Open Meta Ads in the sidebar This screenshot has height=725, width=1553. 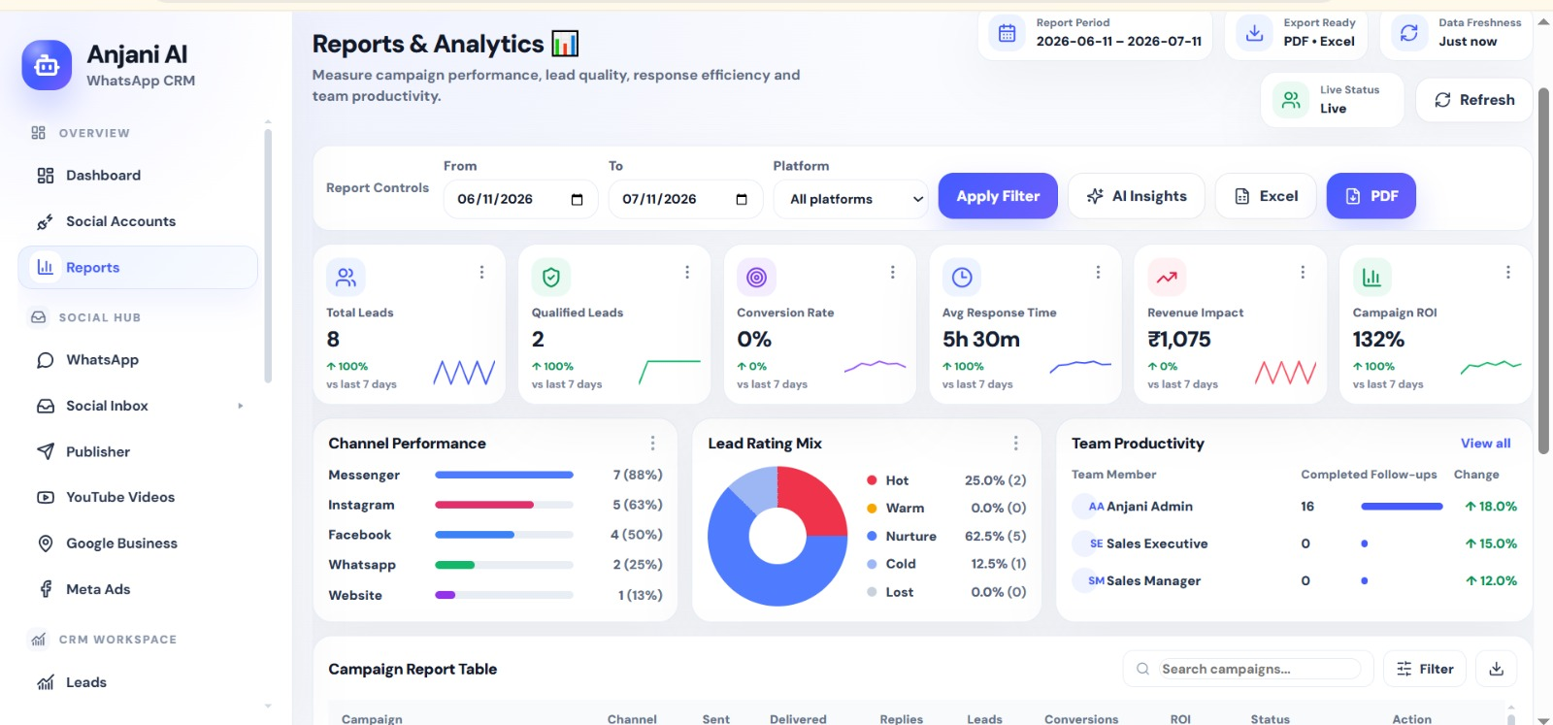coord(138,589)
